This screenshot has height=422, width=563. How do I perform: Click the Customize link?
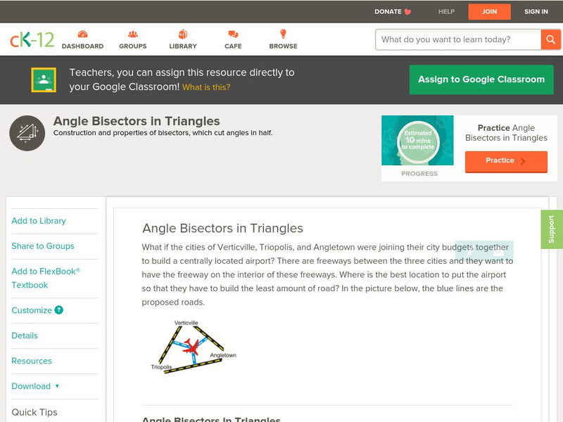(32, 310)
